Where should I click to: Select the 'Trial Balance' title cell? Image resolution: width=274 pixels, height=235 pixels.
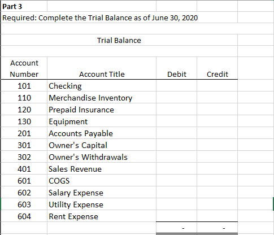(119, 40)
